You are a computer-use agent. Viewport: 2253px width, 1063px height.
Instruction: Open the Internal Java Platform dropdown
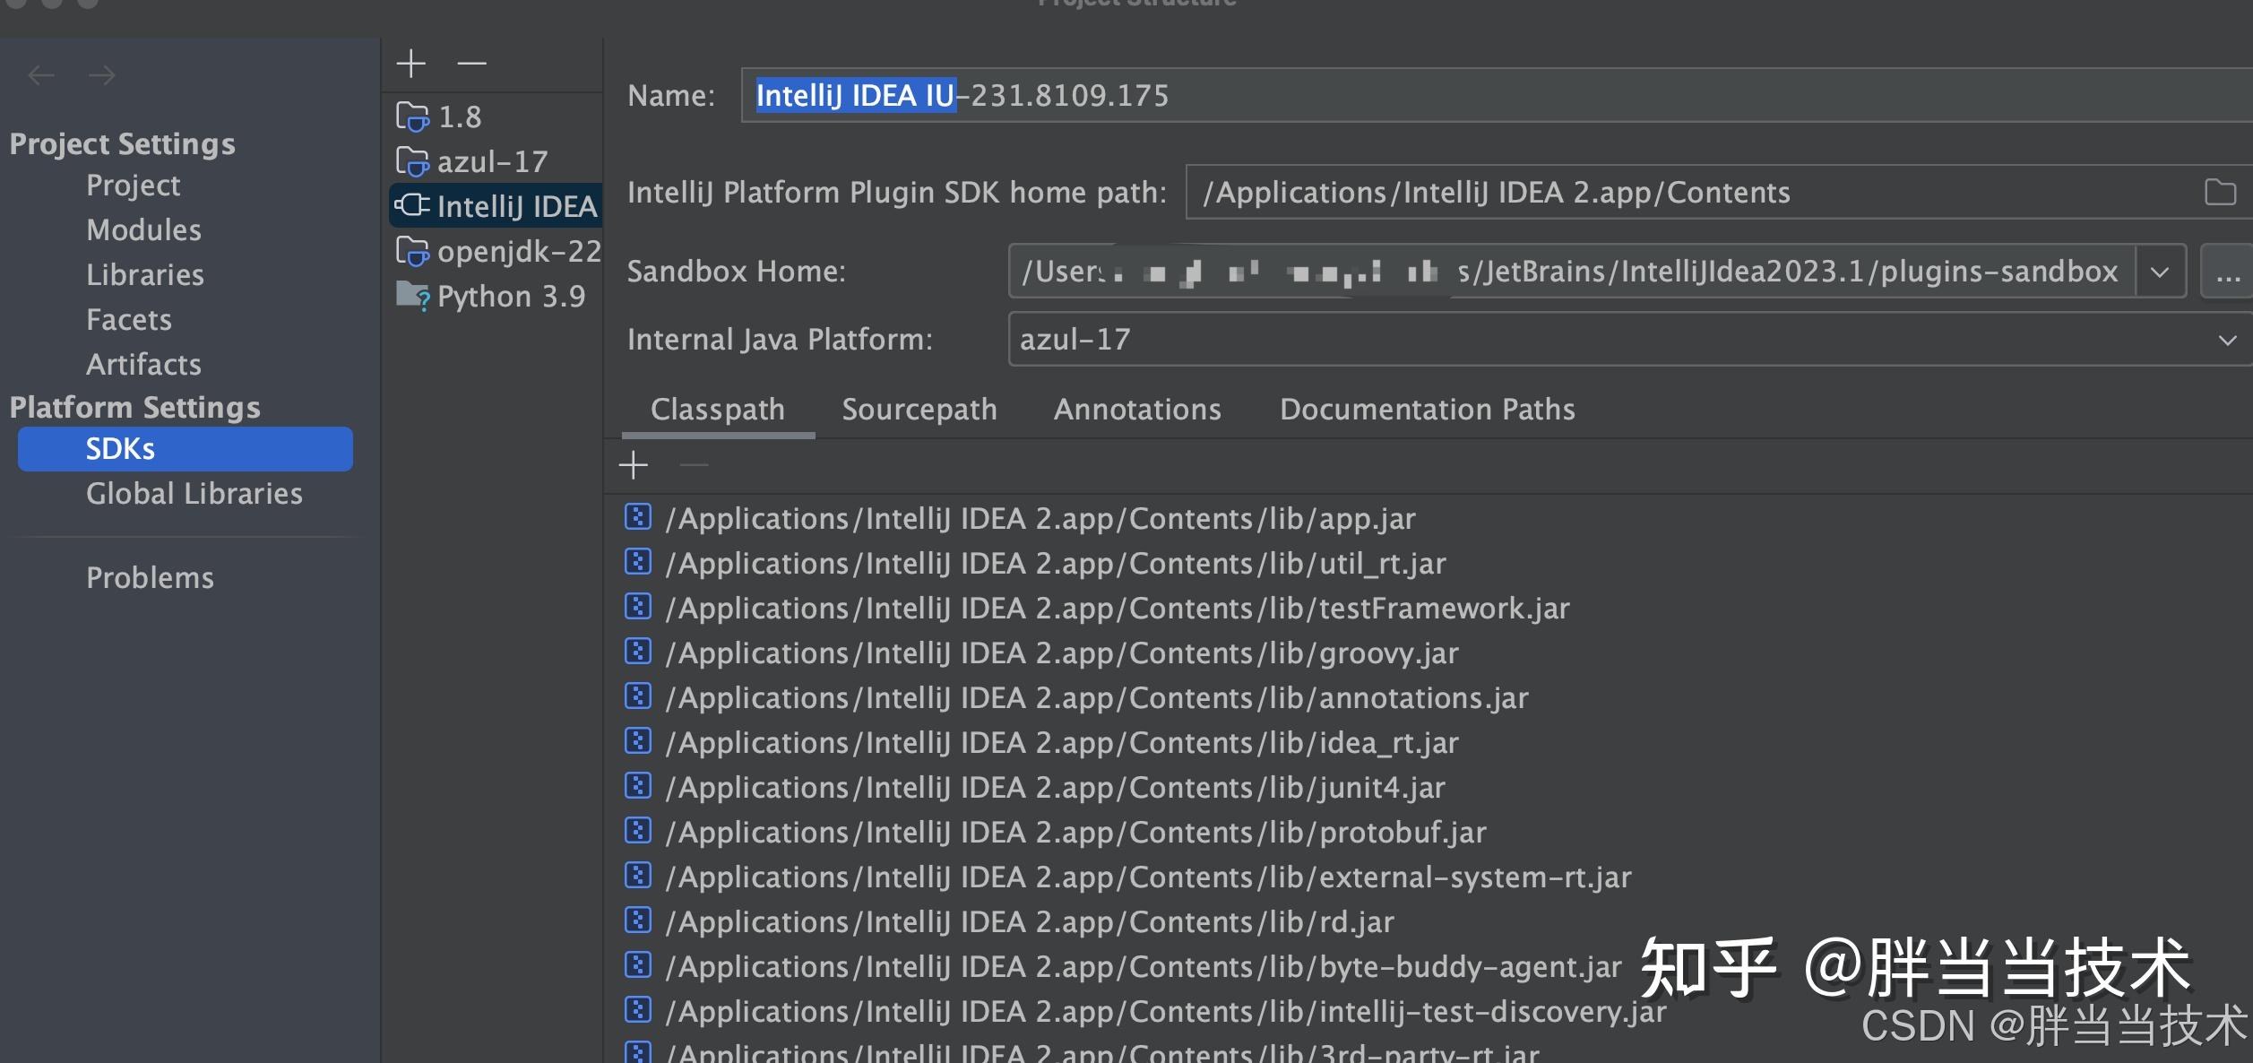coord(1630,339)
